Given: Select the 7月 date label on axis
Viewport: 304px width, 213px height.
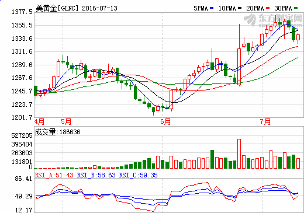Looking at the screenshot, I should (265, 122).
